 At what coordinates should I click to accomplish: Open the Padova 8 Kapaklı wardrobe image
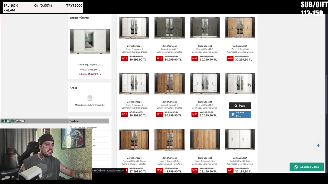pos(134,140)
